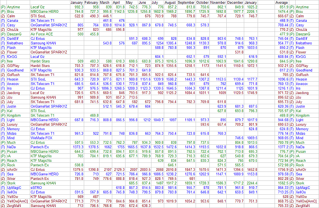The width and height of the screenshot is (319, 208).
Task: Click UpMagiC's team cell eSTRO
Action: pos(36,188)
